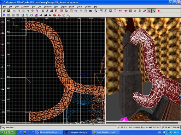The image size is (181, 135).
Task: Click the 'Drag completed.' status message
Action: [x=8, y=127]
